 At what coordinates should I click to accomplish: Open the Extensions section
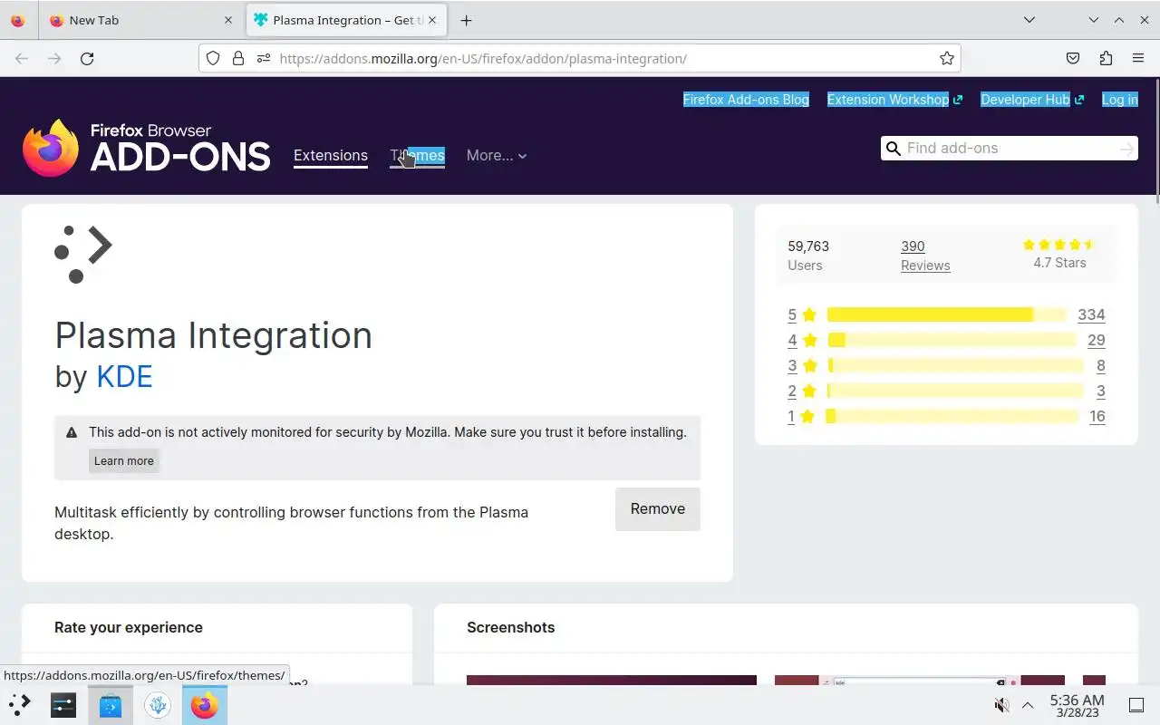331,156
